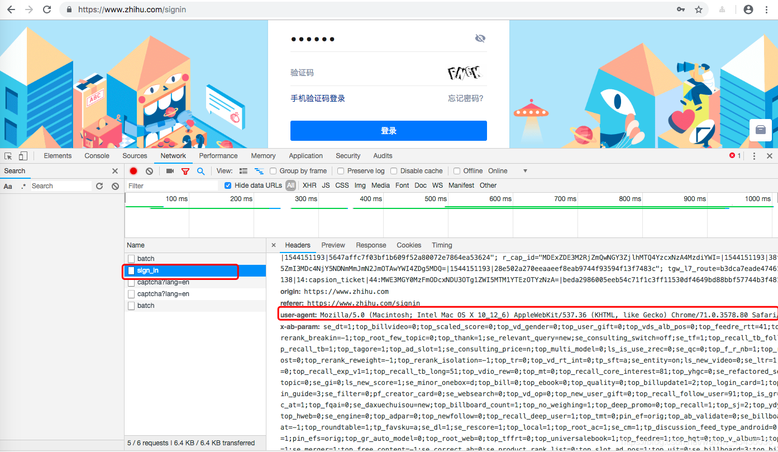The height and width of the screenshot is (452, 778).
Task: Click the 验证码 captcha input field
Action: [366, 73]
